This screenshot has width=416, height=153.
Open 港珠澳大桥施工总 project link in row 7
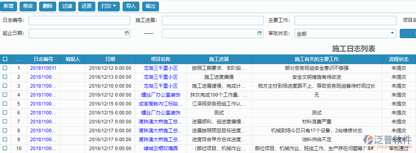161,122
